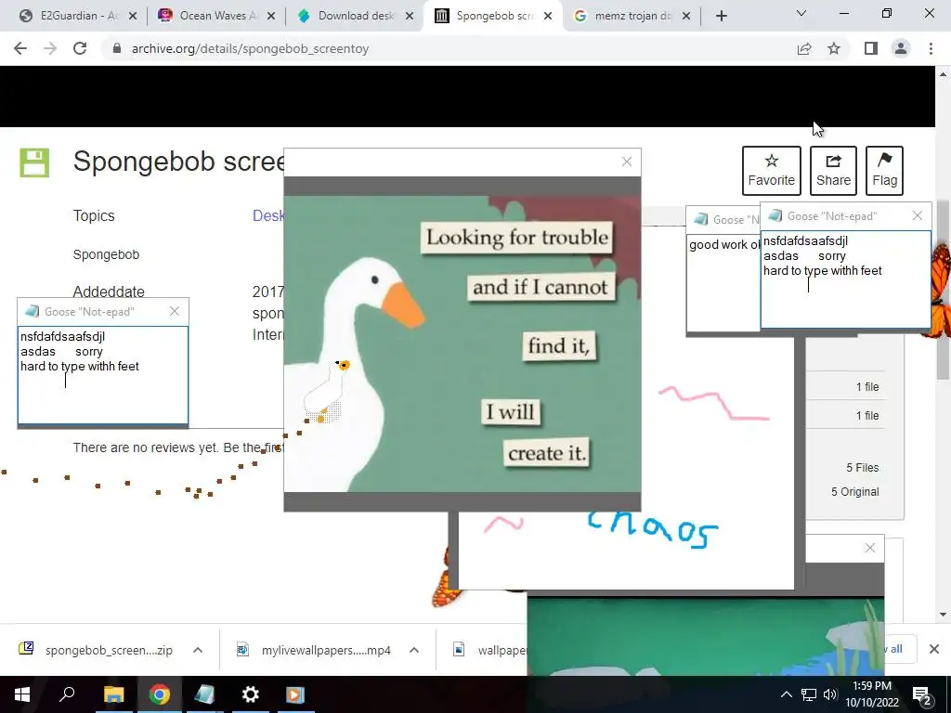Go forward with the forward arrow
The width and height of the screenshot is (951, 713).
pyautogui.click(x=50, y=48)
